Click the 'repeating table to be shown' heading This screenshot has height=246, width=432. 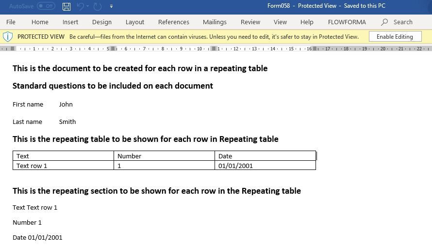pos(146,139)
